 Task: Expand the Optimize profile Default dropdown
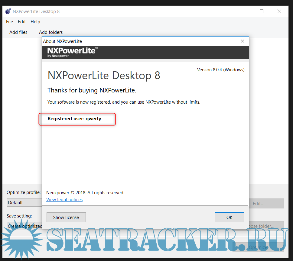(x=24, y=203)
